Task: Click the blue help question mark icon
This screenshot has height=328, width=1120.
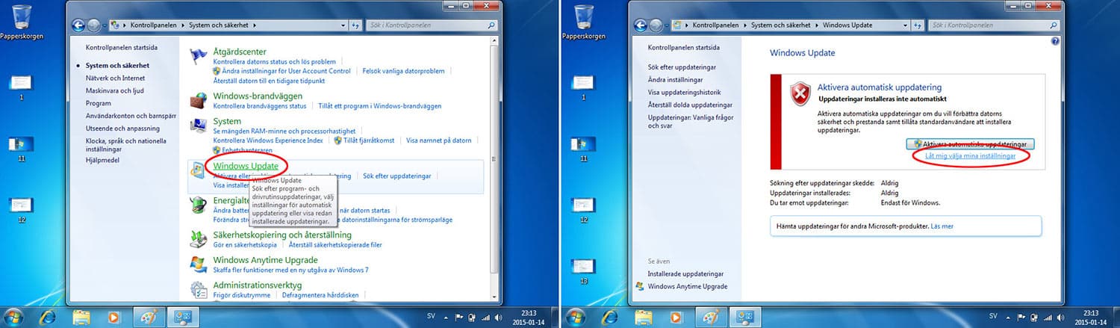Action: click(1055, 42)
